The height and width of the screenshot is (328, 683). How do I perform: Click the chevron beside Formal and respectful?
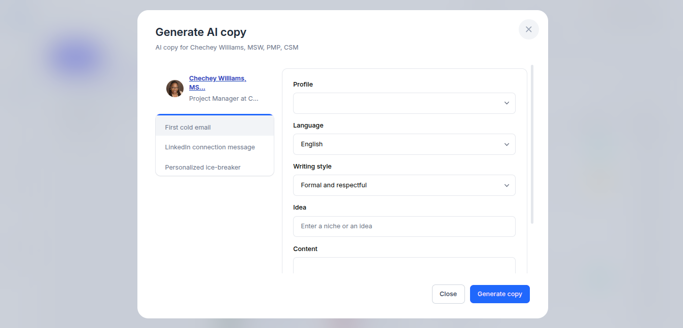[x=507, y=185]
